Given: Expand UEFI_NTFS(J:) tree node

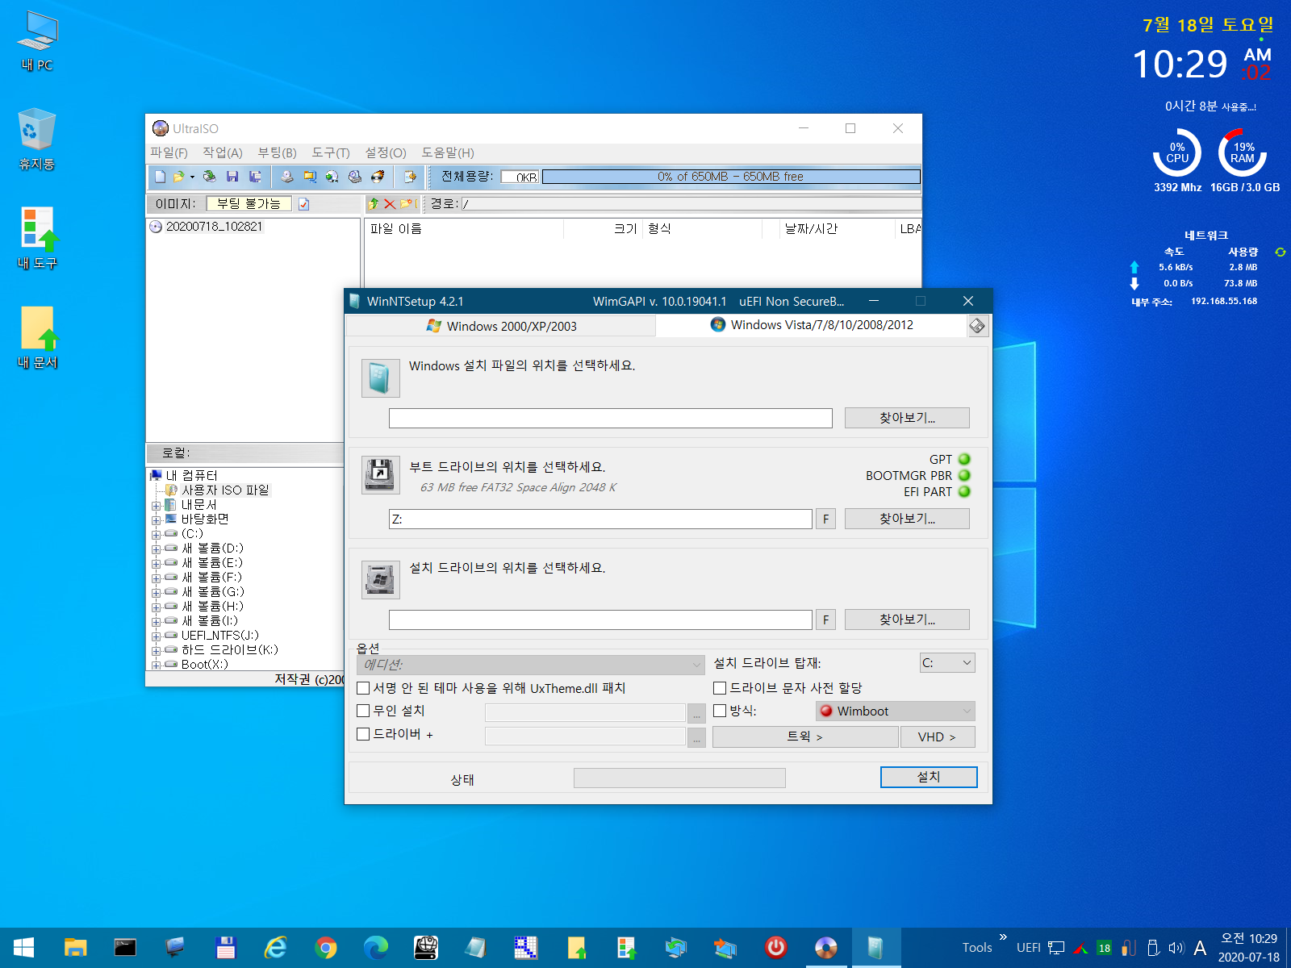Looking at the screenshot, I should [156, 636].
